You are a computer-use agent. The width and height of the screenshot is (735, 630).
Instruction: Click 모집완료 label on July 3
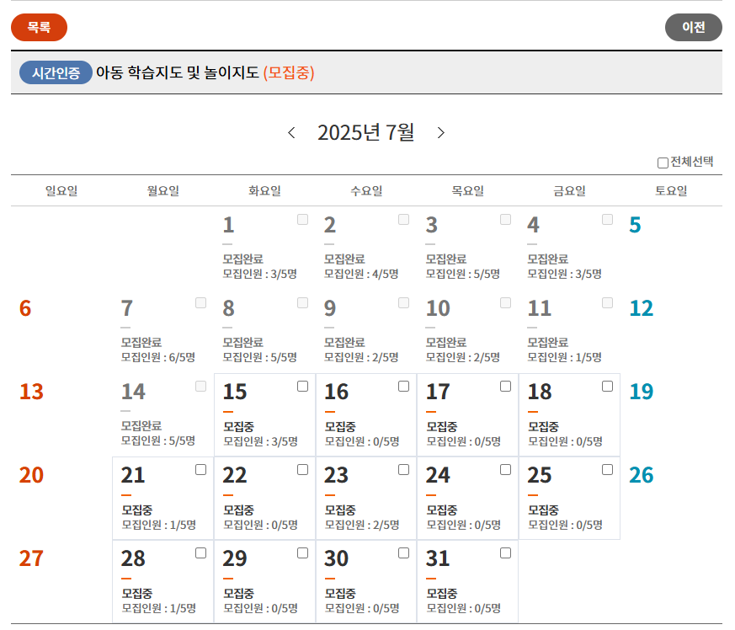tap(446, 259)
